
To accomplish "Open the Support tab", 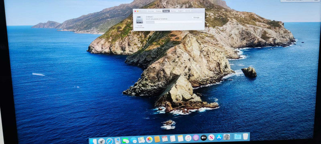I will 181,11.
